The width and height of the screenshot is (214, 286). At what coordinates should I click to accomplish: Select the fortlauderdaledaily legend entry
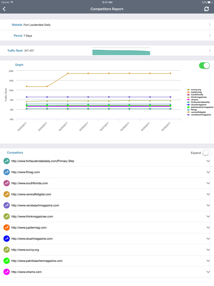[198, 102]
